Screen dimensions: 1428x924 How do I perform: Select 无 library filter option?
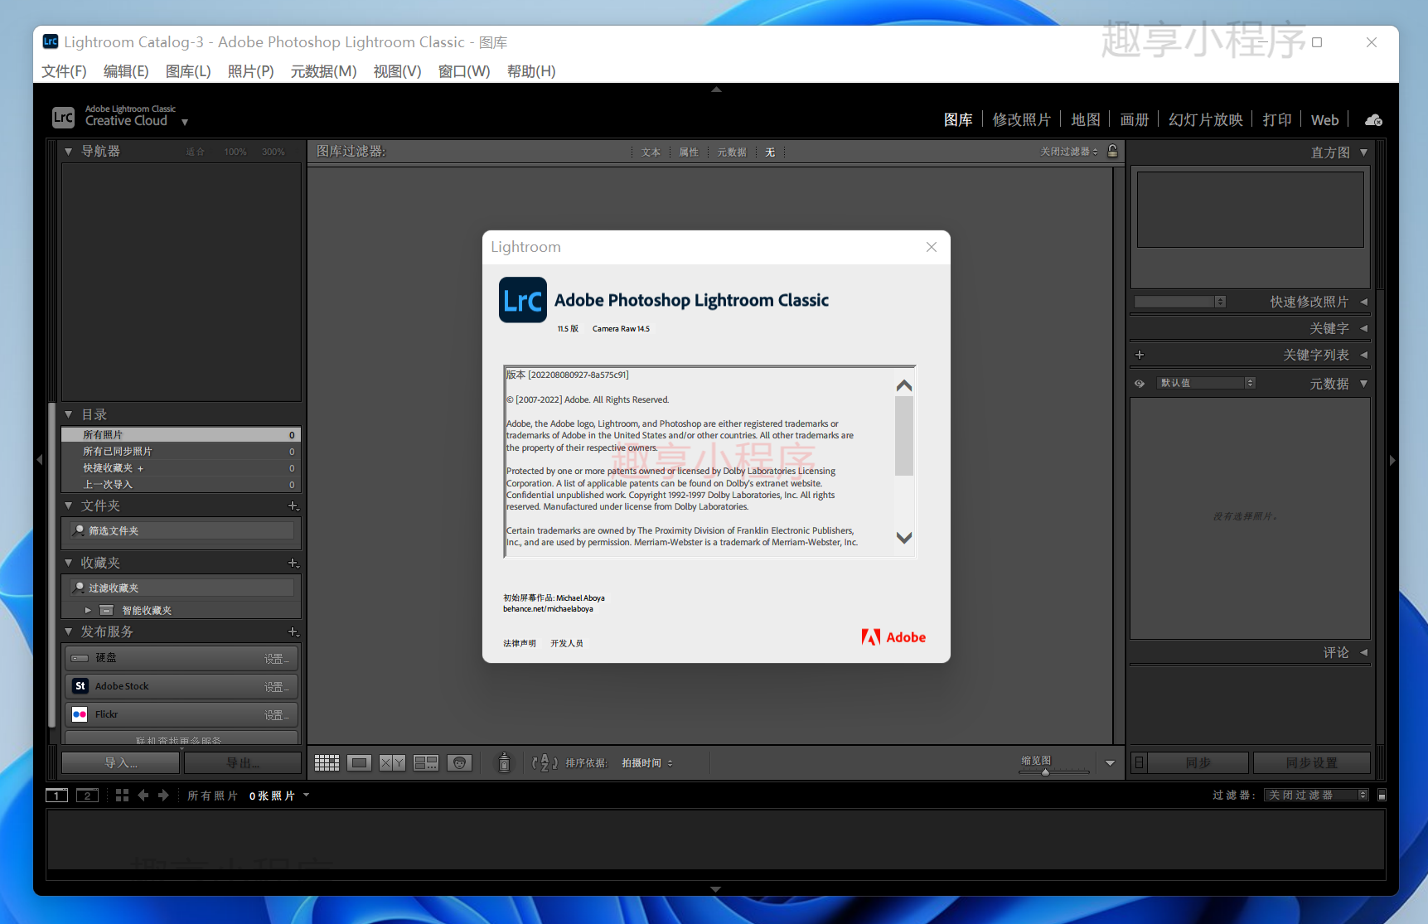pos(770,152)
